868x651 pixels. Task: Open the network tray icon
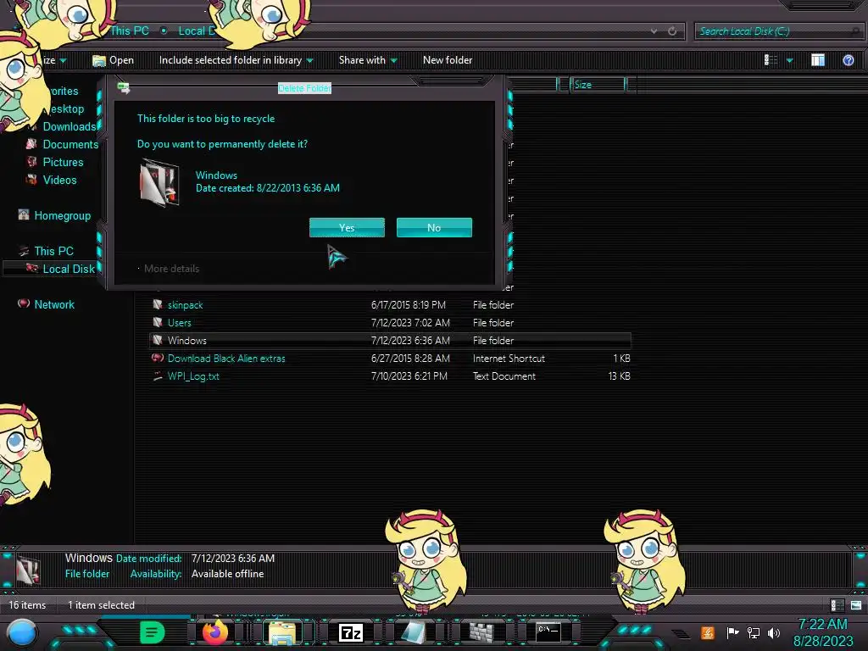pyautogui.click(x=753, y=632)
